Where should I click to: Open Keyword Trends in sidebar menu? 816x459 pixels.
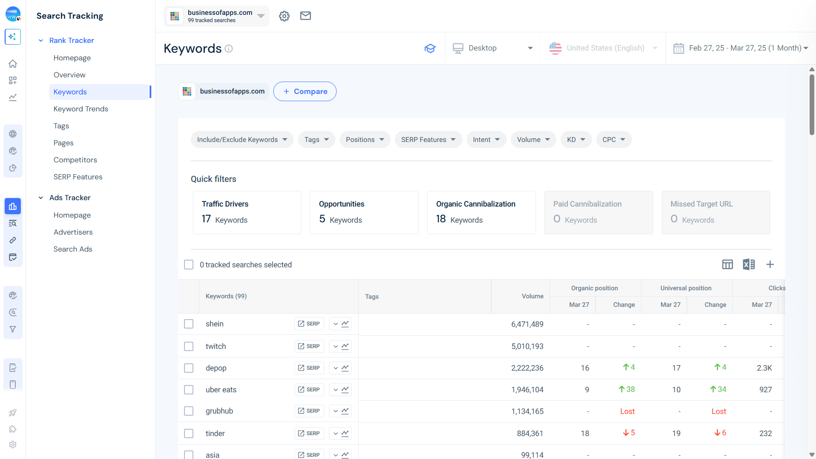click(81, 109)
